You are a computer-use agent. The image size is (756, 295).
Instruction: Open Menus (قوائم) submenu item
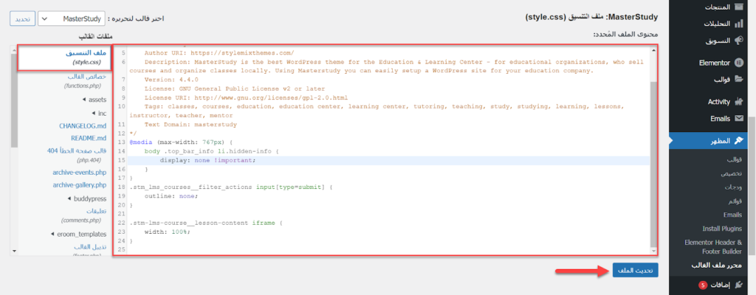(735, 201)
